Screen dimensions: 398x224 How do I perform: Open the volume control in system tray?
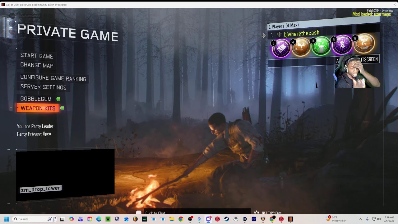379,219
